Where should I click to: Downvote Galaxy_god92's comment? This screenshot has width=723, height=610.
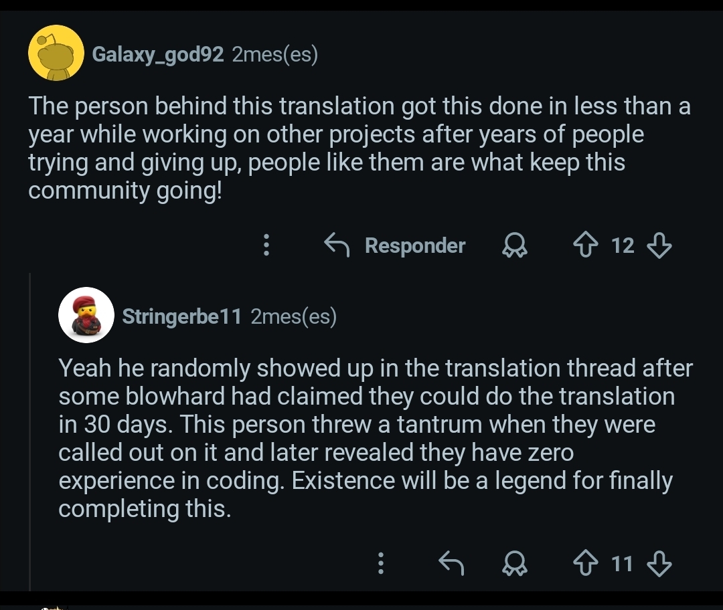(659, 245)
